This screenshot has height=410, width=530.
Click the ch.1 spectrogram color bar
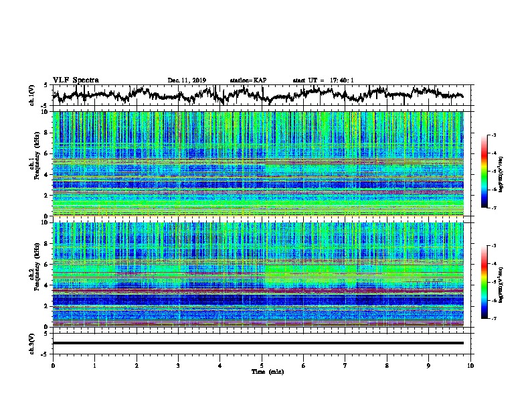tap(484, 172)
